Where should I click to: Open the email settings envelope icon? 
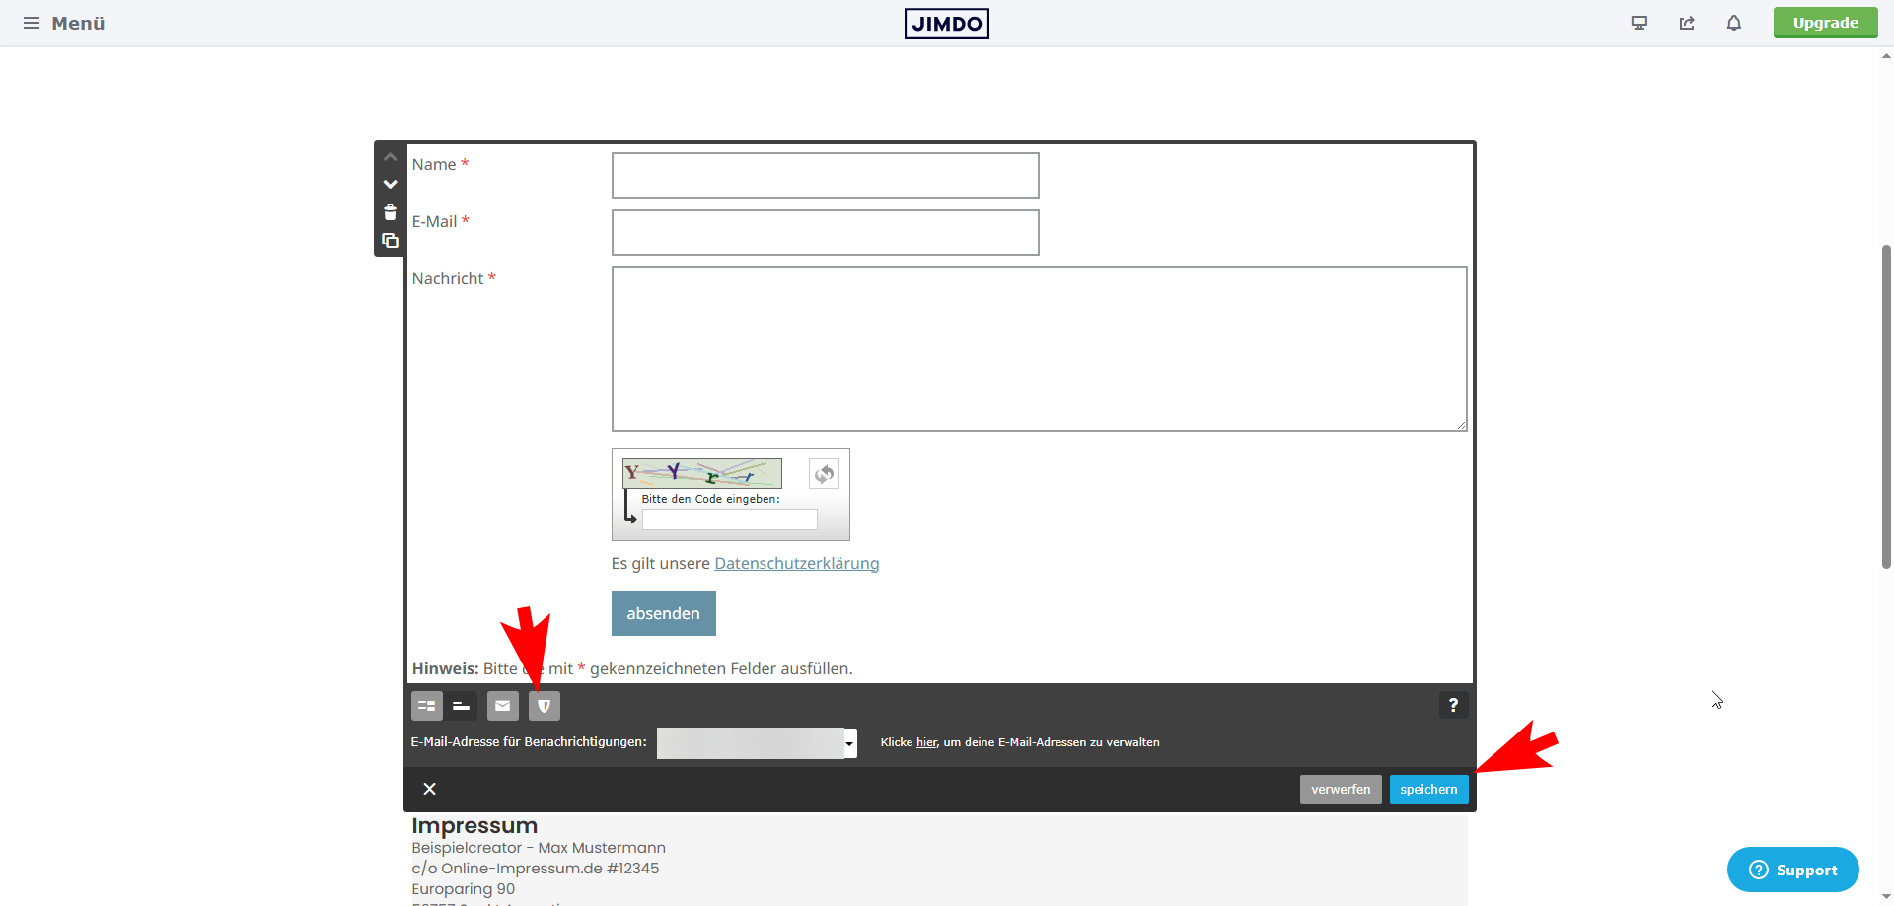click(x=503, y=706)
